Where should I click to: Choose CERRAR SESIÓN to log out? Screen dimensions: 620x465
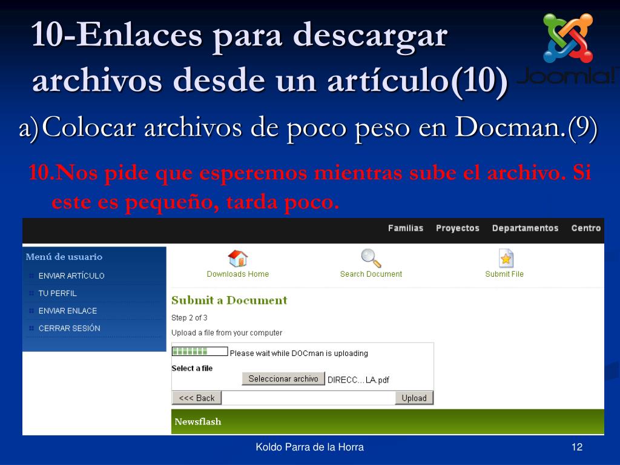(x=69, y=328)
